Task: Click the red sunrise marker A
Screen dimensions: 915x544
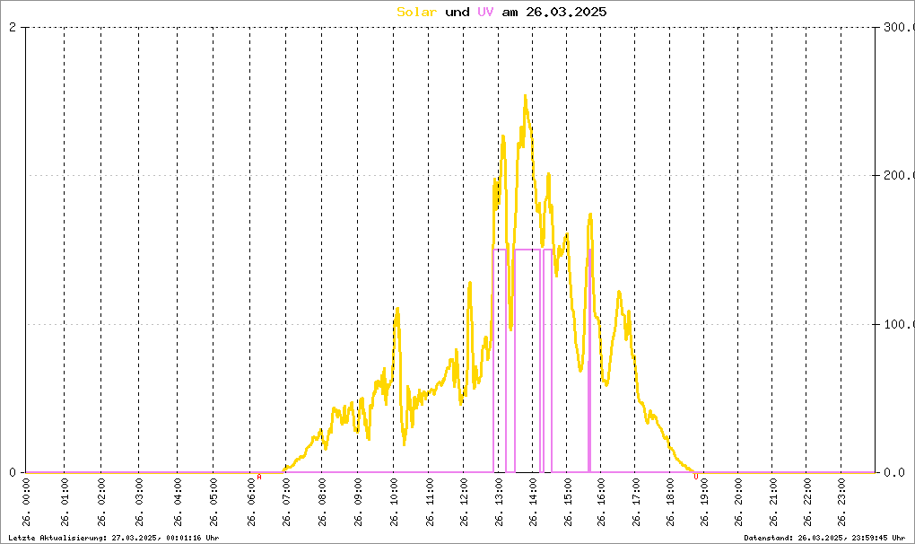Action: [x=259, y=478]
